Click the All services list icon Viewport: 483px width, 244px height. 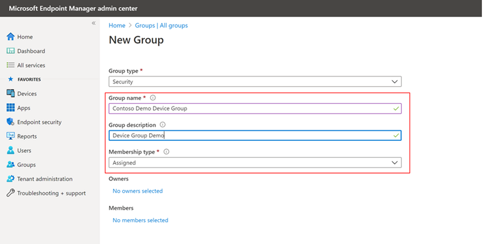[11, 65]
